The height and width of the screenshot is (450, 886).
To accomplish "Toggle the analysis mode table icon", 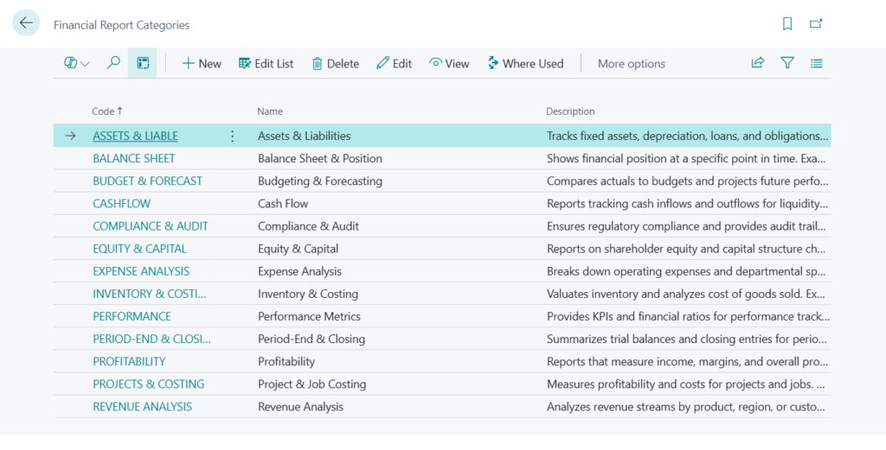I will 143,63.
